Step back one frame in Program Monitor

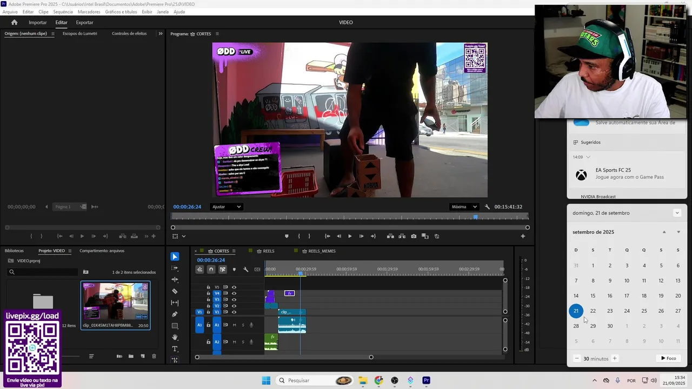pos(339,236)
